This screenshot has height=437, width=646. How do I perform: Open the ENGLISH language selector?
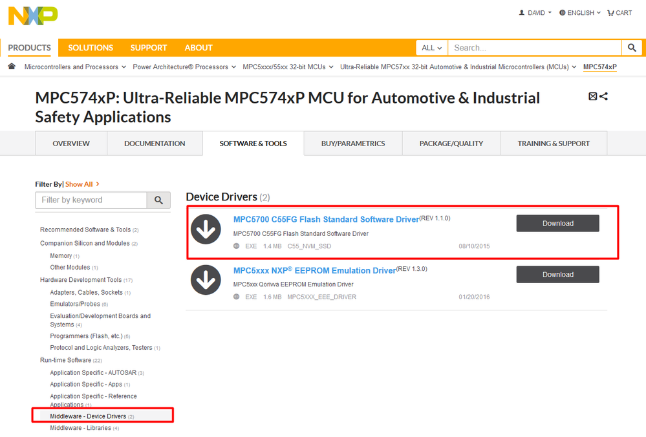(579, 13)
